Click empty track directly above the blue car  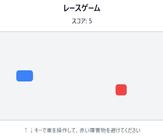[x=25, y=51]
